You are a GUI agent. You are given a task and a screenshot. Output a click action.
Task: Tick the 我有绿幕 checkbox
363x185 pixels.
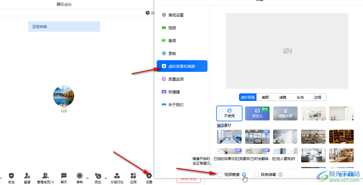click(257, 175)
